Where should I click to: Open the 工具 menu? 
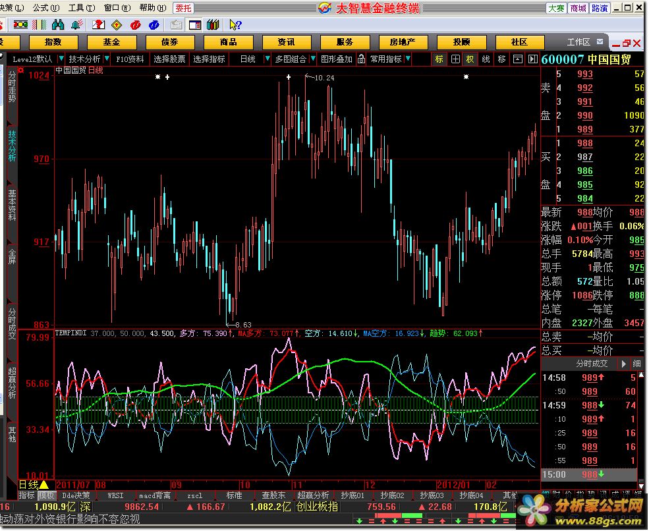click(x=82, y=8)
